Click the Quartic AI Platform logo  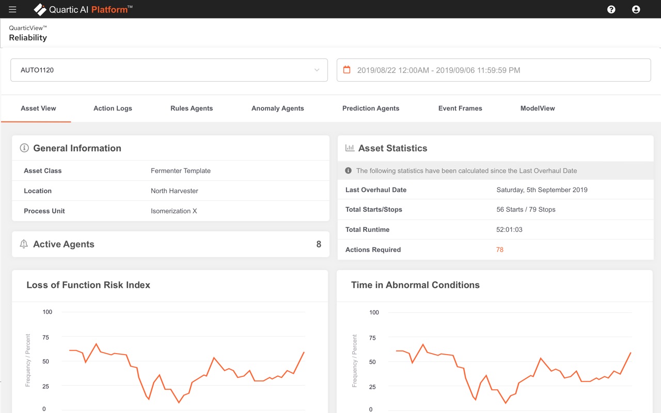point(83,9)
